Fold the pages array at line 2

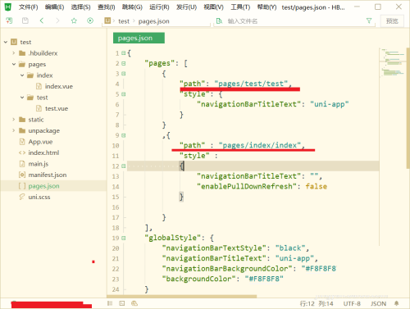tap(124, 63)
